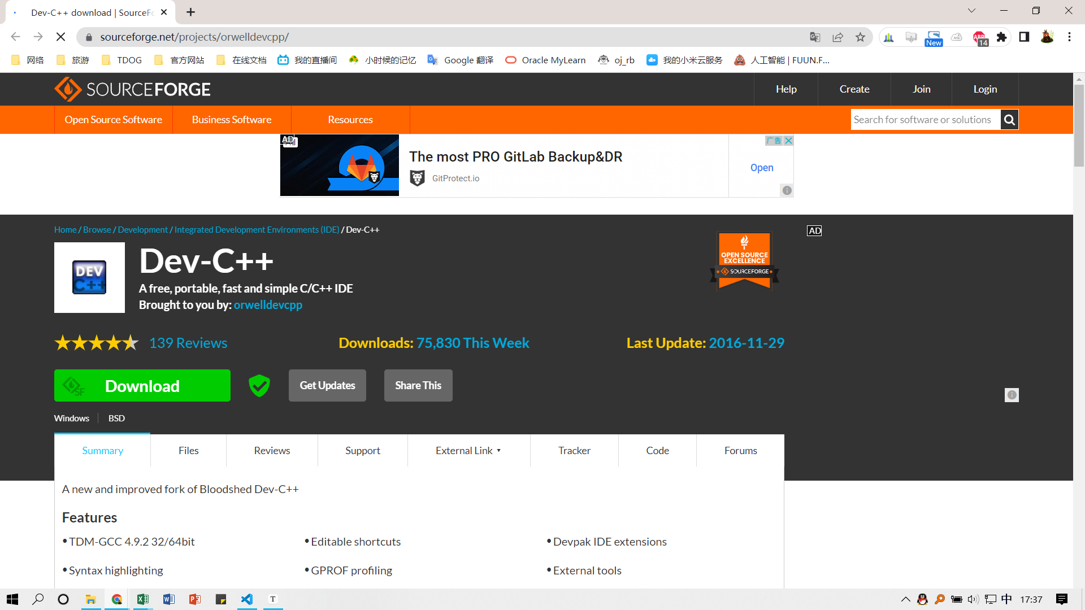Open a new browser tab
This screenshot has width=1085, height=610.
pyautogui.click(x=191, y=12)
